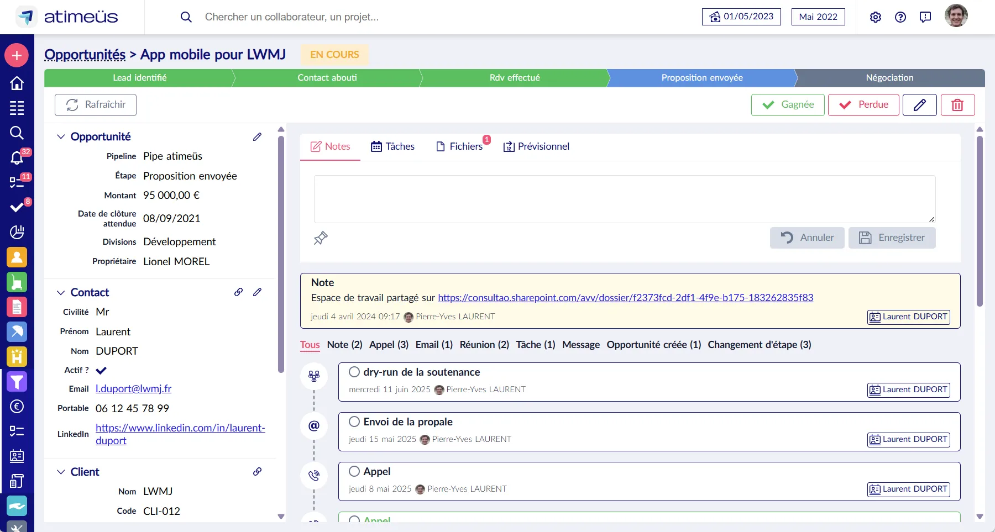
Task: Open the list view sidebar icon
Action: click(17, 108)
